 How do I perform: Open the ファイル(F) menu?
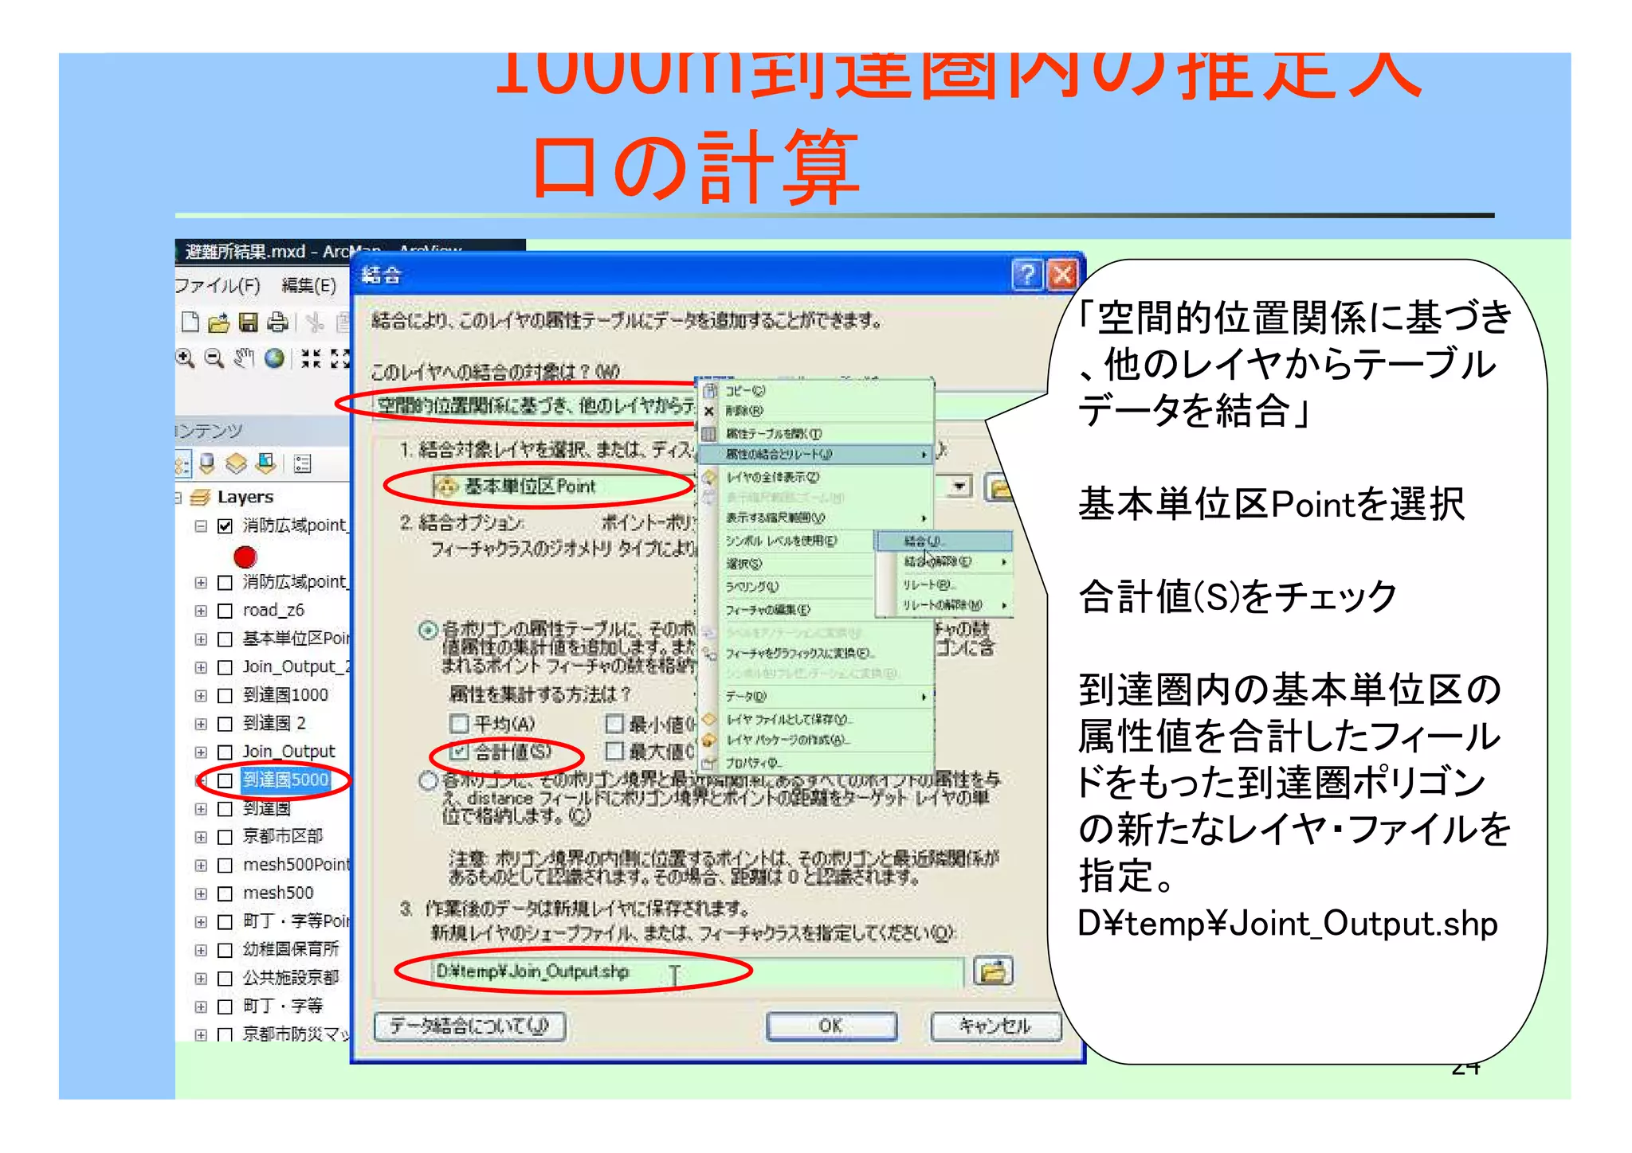coord(218,286)
